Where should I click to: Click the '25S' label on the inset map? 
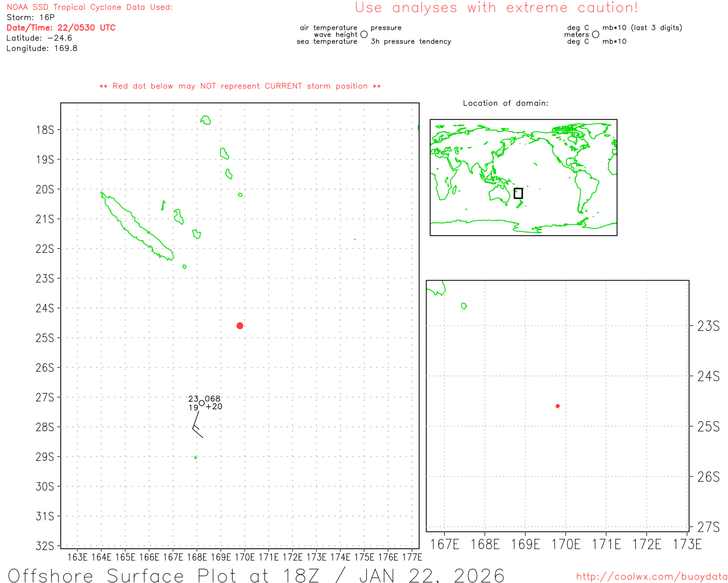(x=709, y=426)
